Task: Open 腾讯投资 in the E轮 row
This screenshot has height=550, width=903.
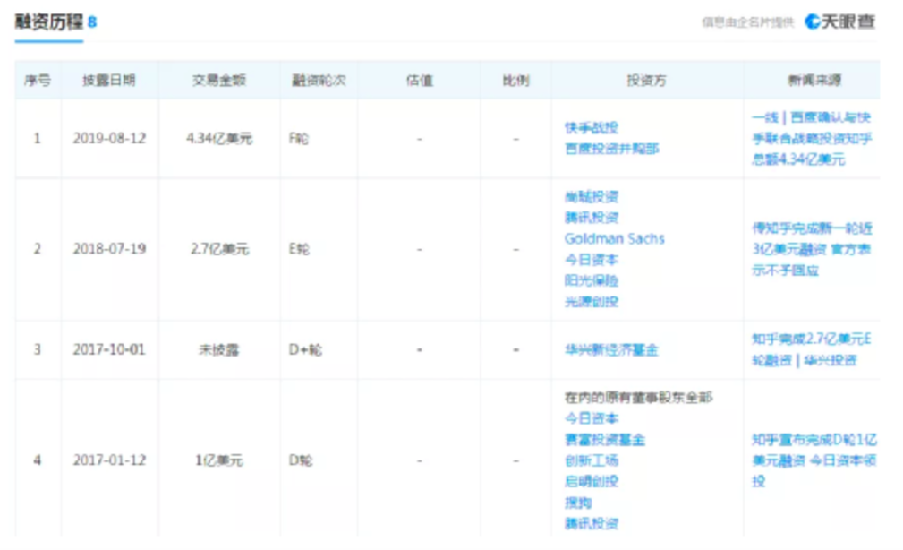Action: [x=591, y=218]
